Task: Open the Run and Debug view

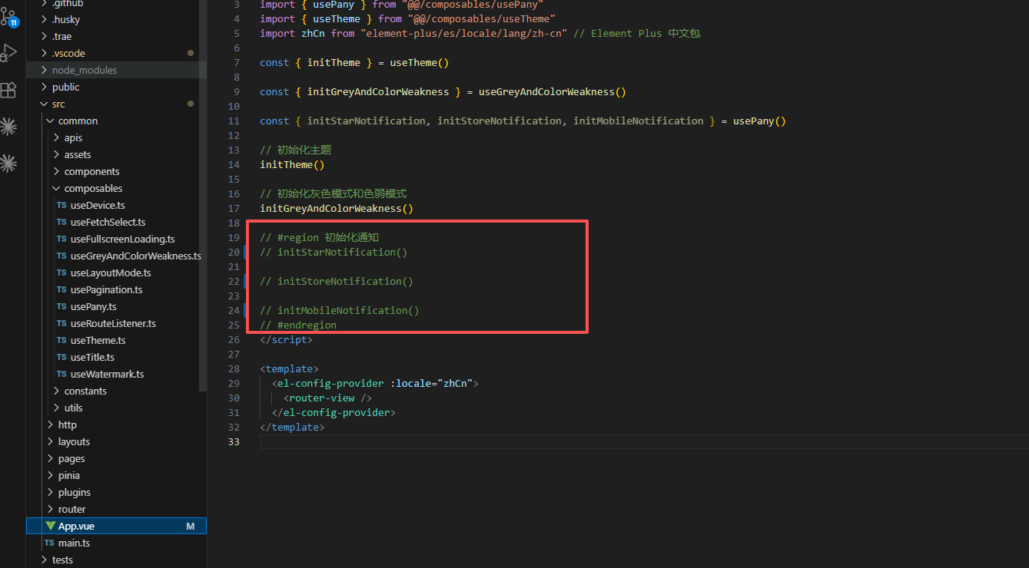Action: point(8,53)
